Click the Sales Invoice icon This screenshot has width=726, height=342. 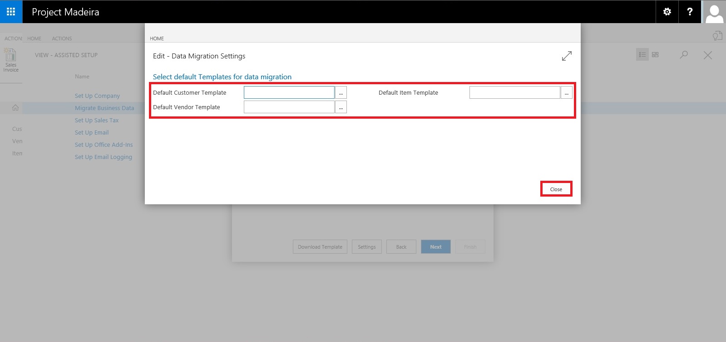(11, 60)
